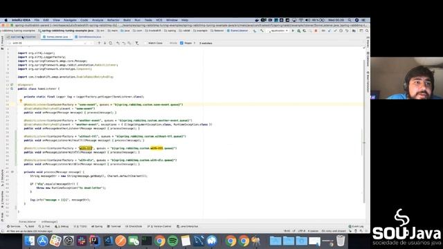Click the Wi-Fi icon in menu bar

[x=301, y=20]
